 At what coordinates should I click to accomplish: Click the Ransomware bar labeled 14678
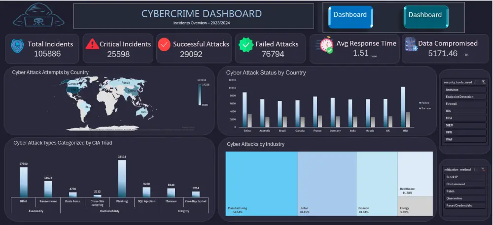pyautogui.click(x=48, y=189)
